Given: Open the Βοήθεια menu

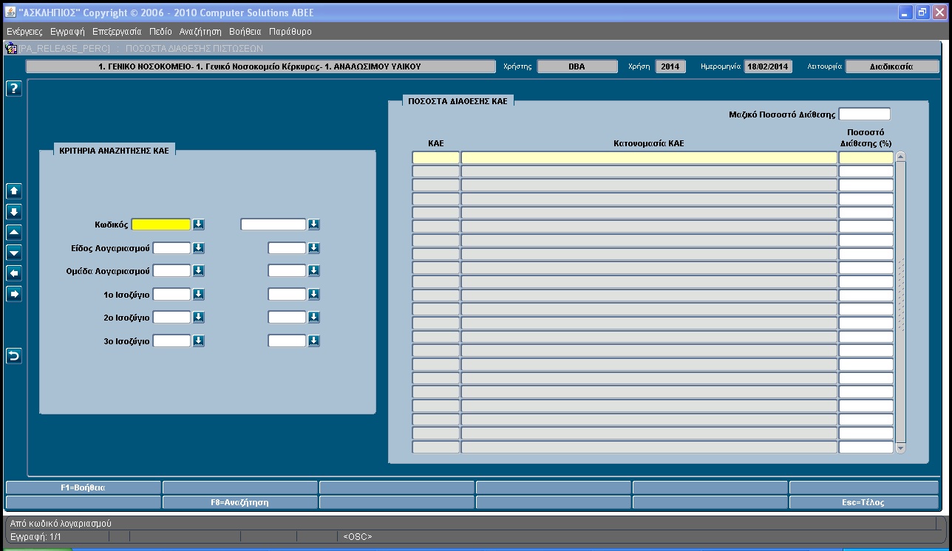Looking at the screenshot, I should [x=245, y=32].
